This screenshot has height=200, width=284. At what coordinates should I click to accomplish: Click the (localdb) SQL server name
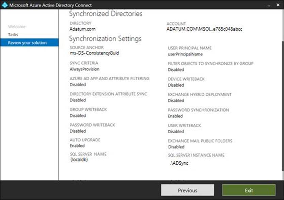79,160
